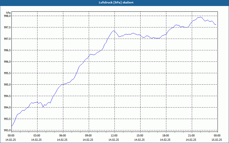The image size is (229, 143).
Task: Click the 993,5 y-axis label
Action: tap(7, 119)
